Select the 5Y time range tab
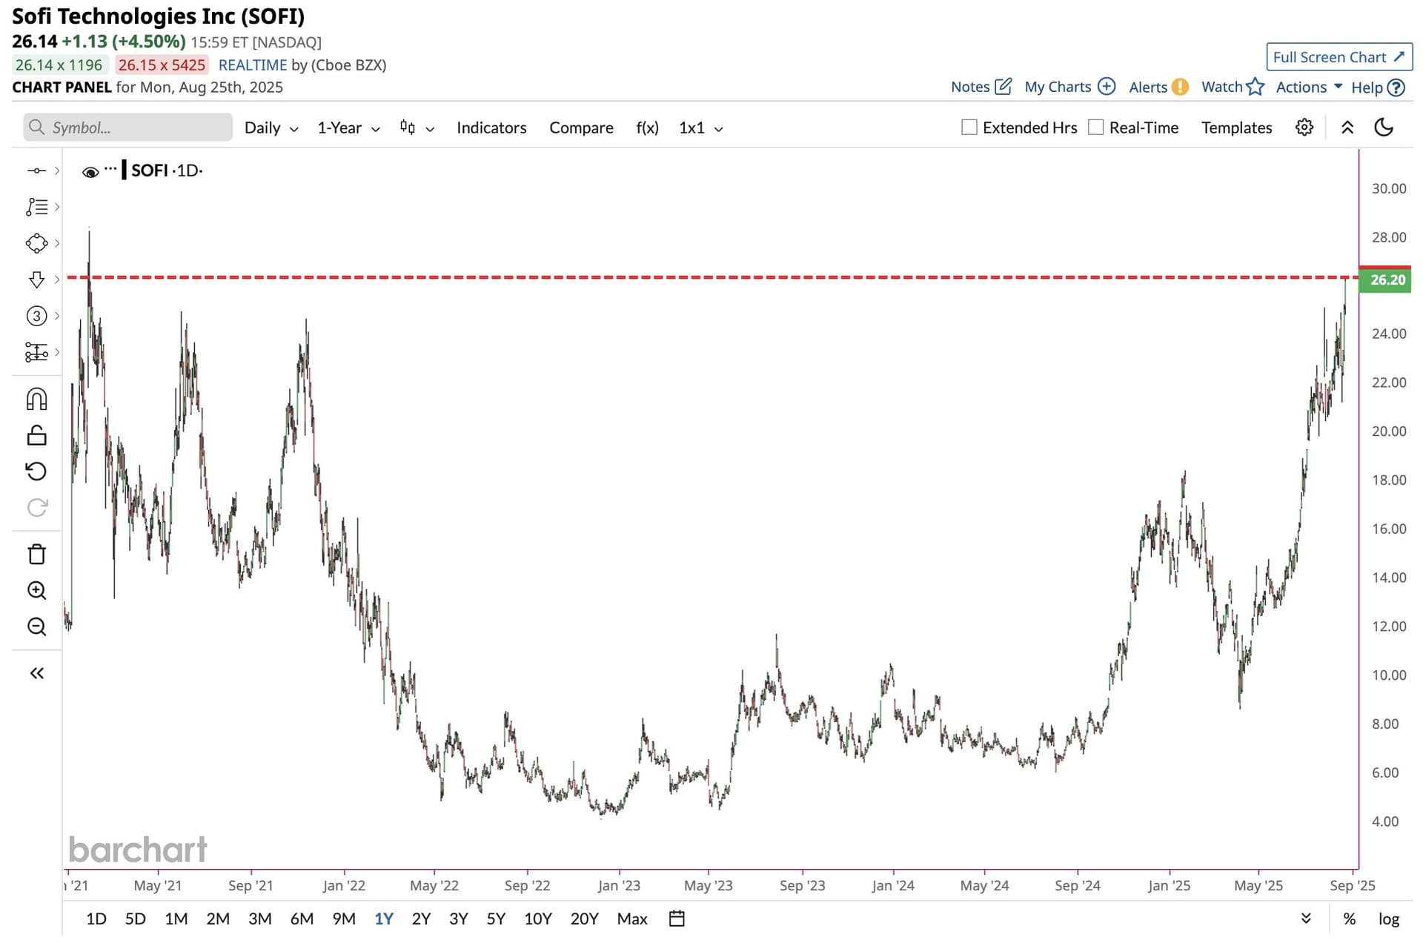The width and height of the screenshot is (1423, 946). (496, 919)
